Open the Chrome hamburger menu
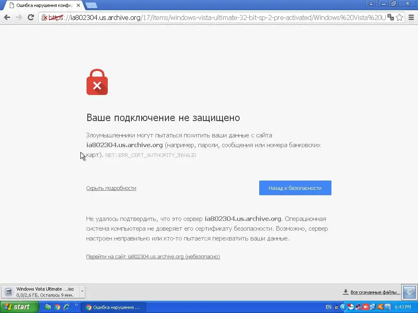 (411, 18)
